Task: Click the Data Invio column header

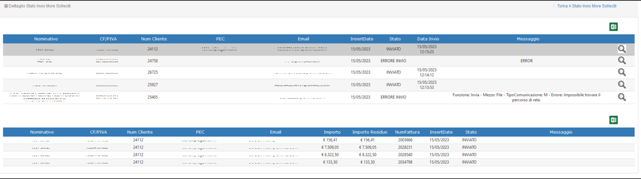Action: point(428,39)
